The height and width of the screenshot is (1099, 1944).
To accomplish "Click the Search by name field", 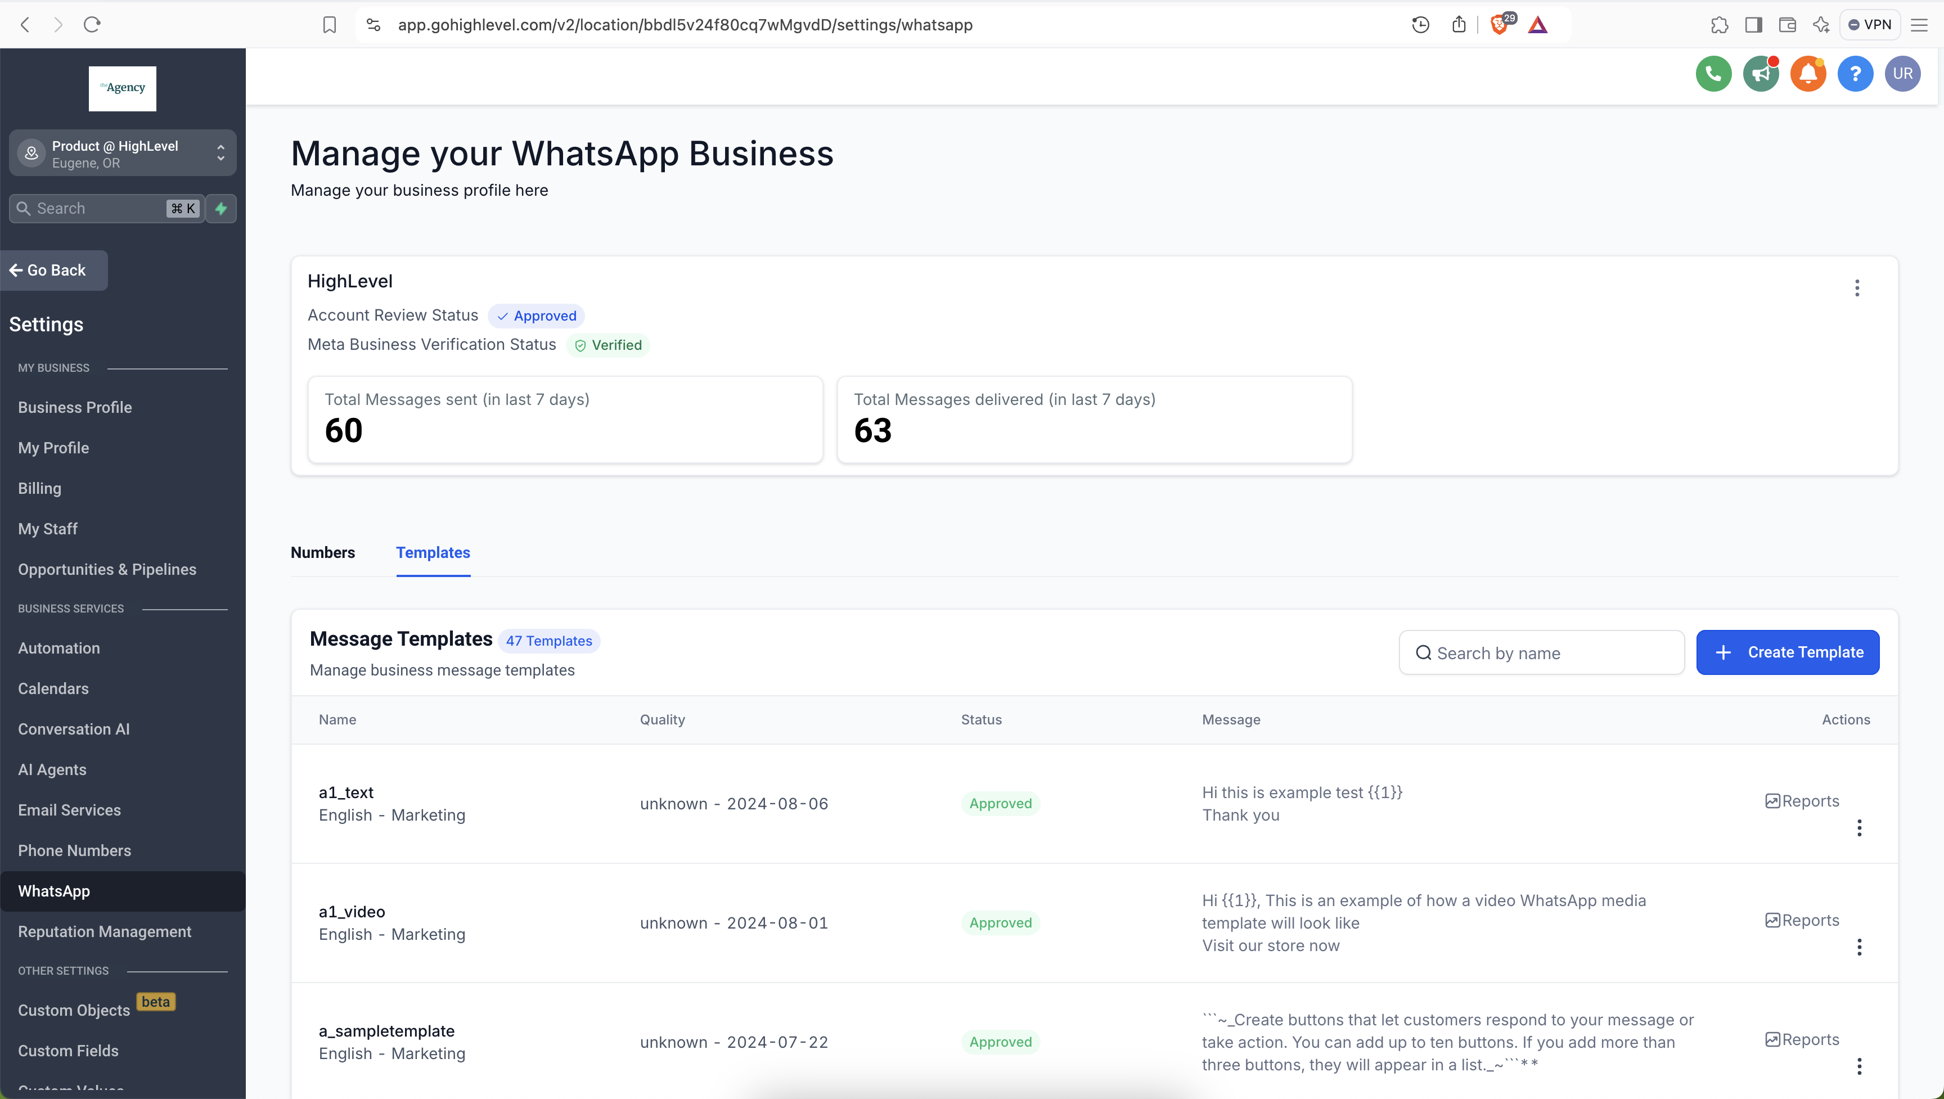I will [1541, 653].
